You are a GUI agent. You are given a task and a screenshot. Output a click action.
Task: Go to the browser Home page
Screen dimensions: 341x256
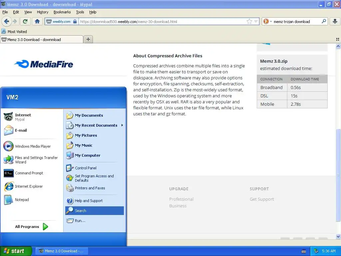coord(37,21)
